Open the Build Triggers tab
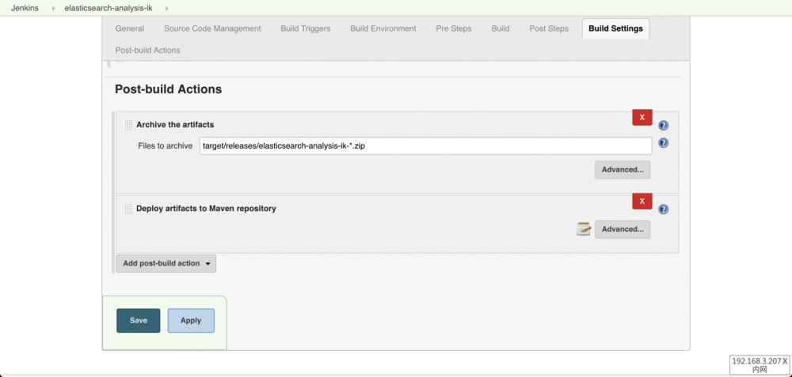This screenshot has height=377, width=792. pos(306,28)
